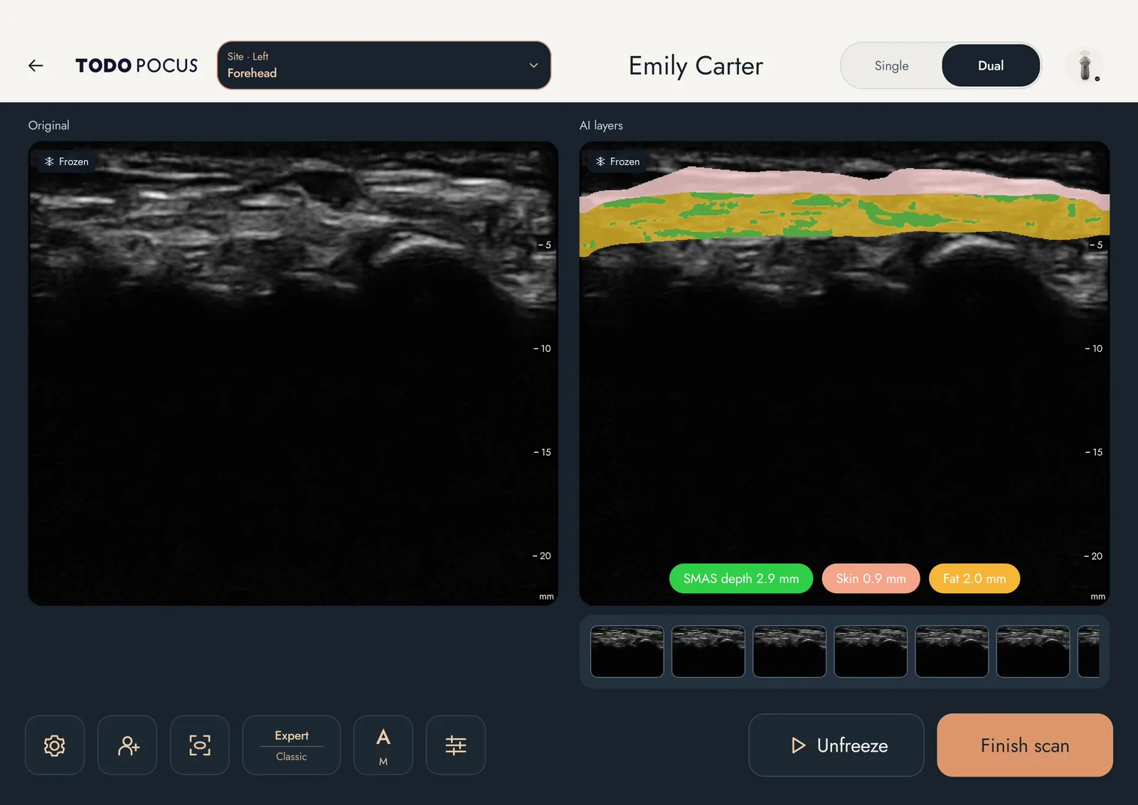Click the A / M mode button
1138x805 pixels.
click(x=383, y=745)
